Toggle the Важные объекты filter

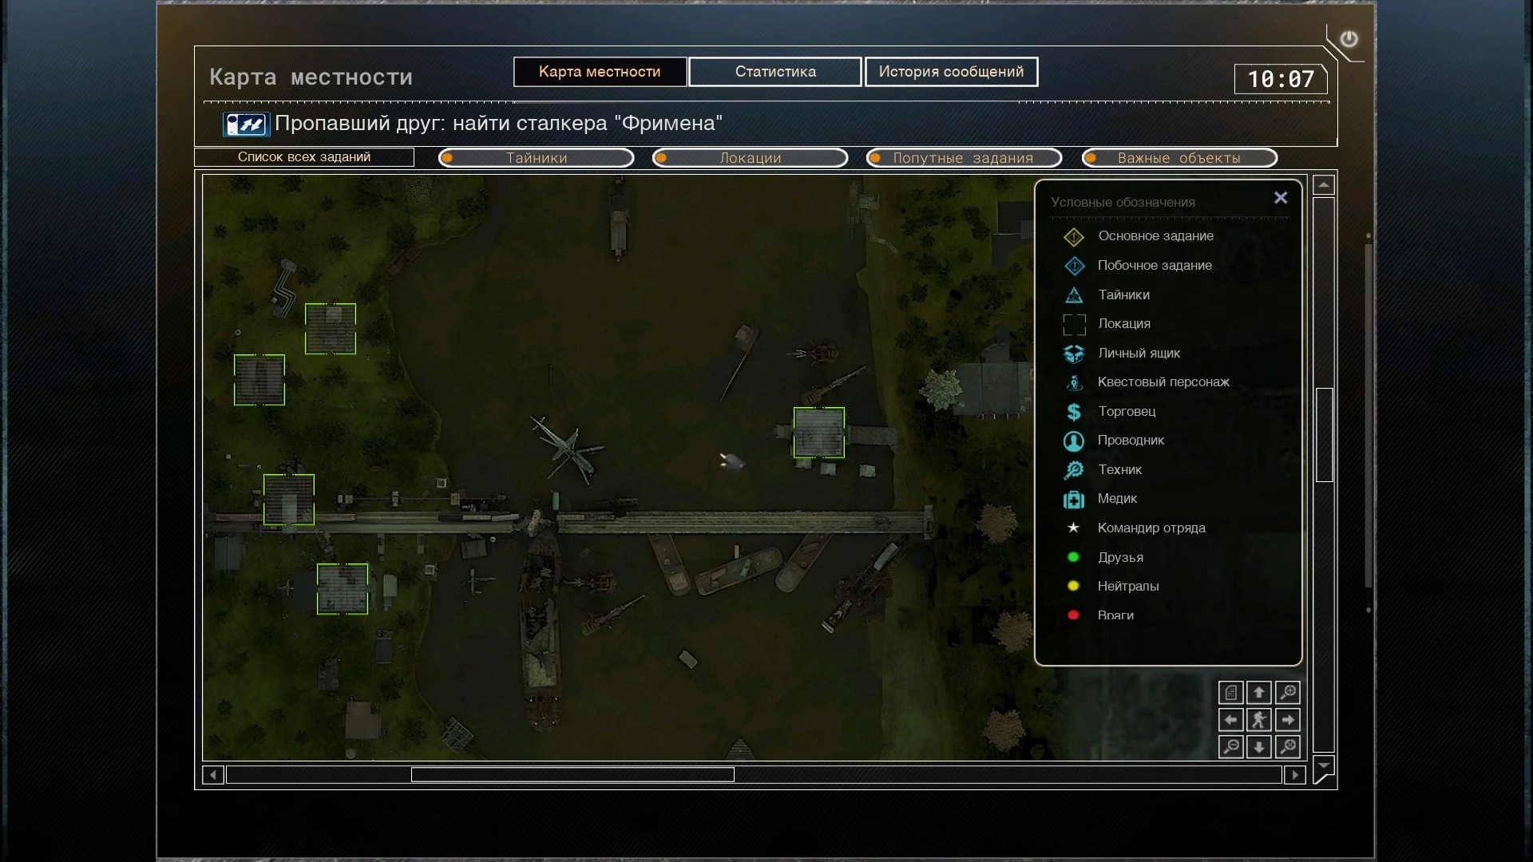click(1180, 158)
